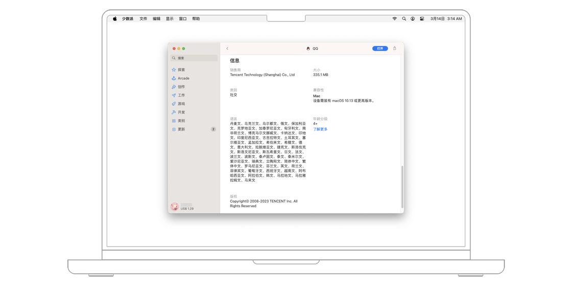
Task: Open Spotlight search in menu bar
Action: (404, 18)
